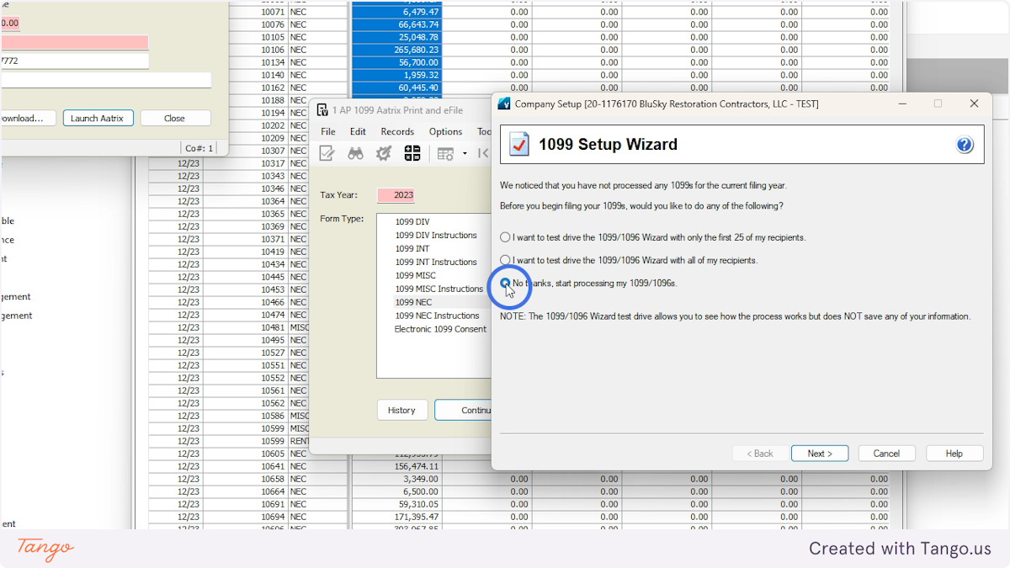This screenshot has height=568, width=1010.
Task: Click vendor number 10071 cell
Action: pos(245,13)
